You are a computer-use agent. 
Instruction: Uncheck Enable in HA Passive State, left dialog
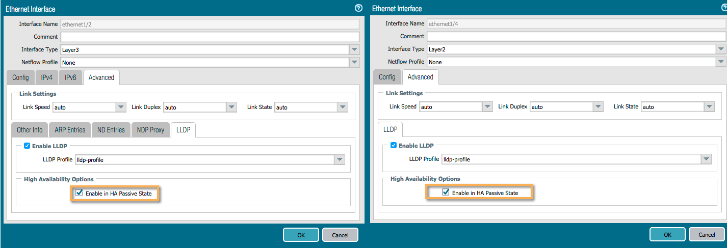[79, 193]
